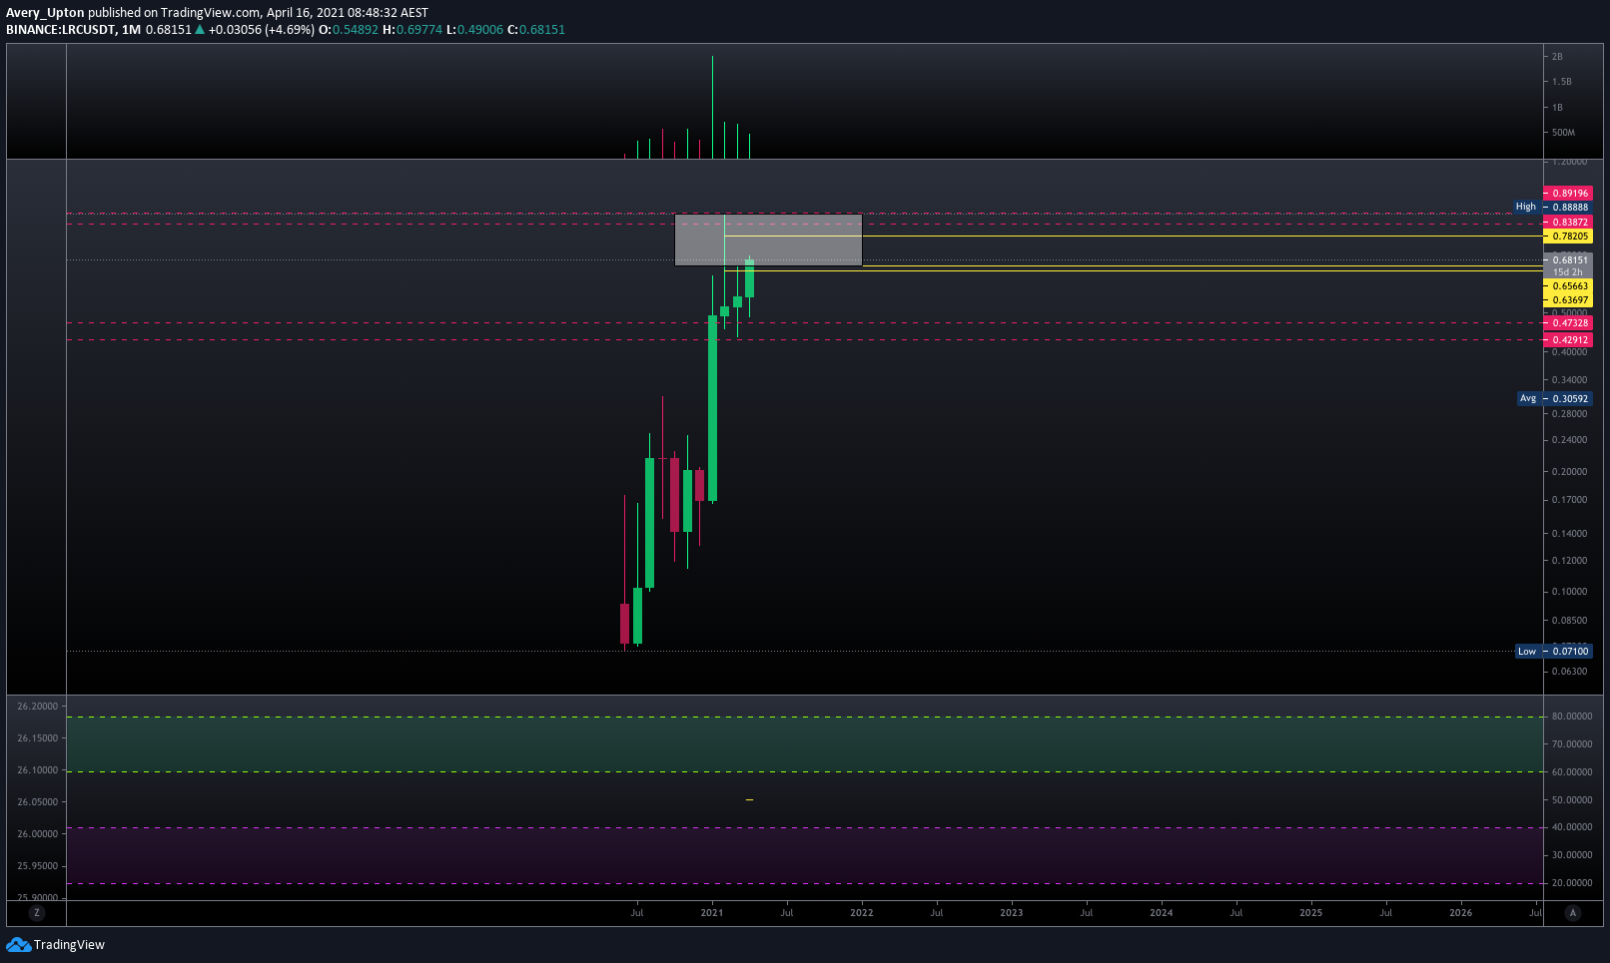This screenshot has width=1610, height=963.
Task: Click the 80.00000 oscillator axis label
Action: (1572, 717)
